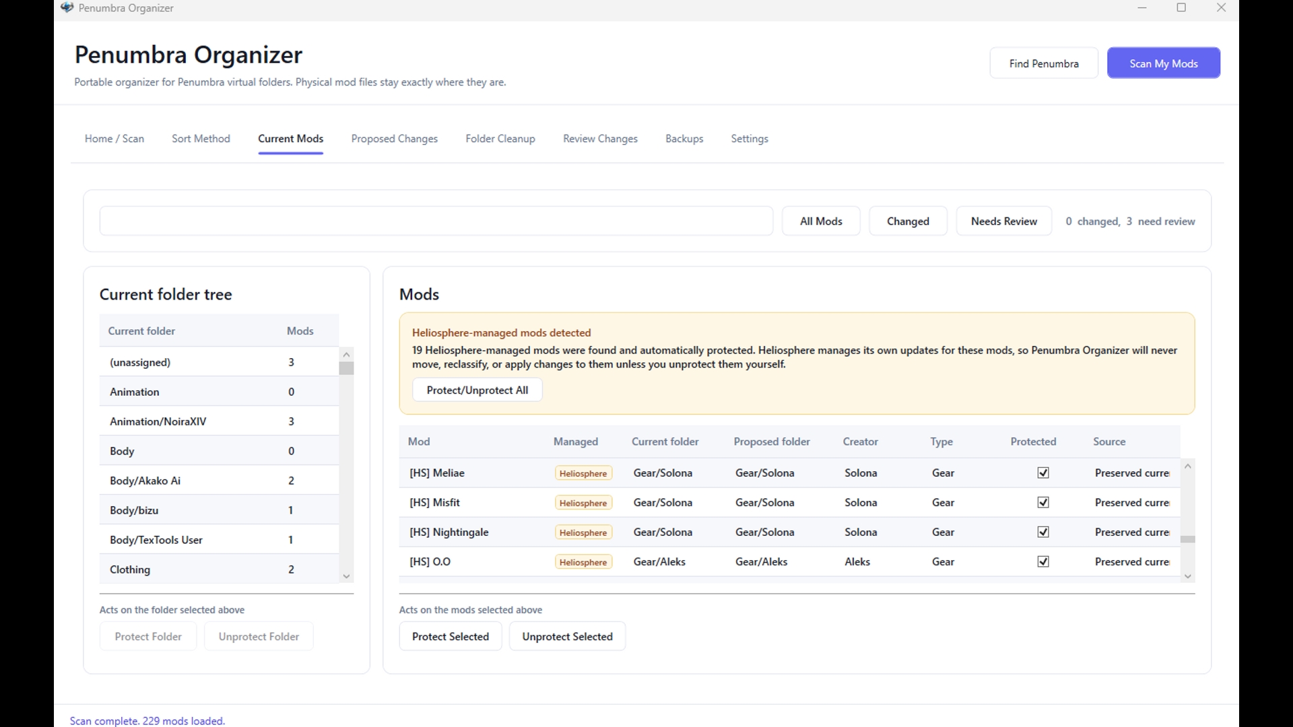Toggle Protected checkbox for [HS] O.O

[1043, 562]
